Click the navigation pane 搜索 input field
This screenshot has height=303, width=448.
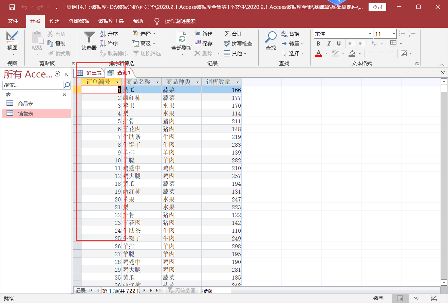coord(33,85)
